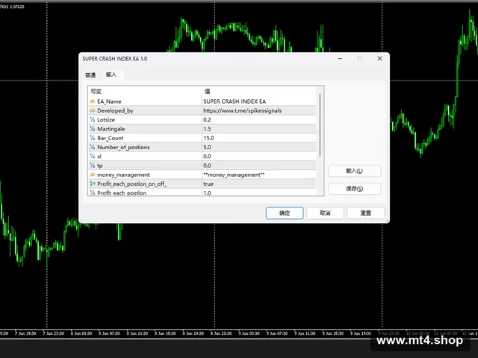Click the number icon beside Profit_each_postion

click(93, 192)
